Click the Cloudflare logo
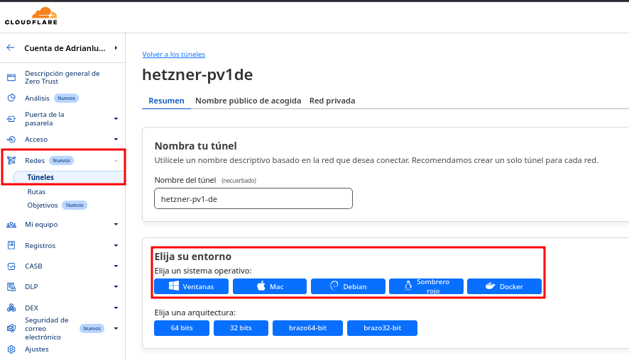Screen dimensions: 629x360 31,16
